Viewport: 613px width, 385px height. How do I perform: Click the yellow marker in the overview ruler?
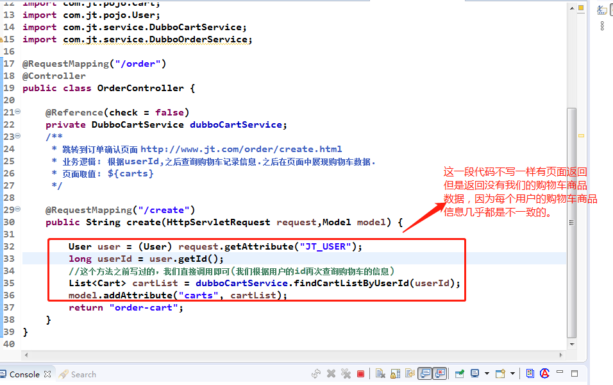point(581,136)
